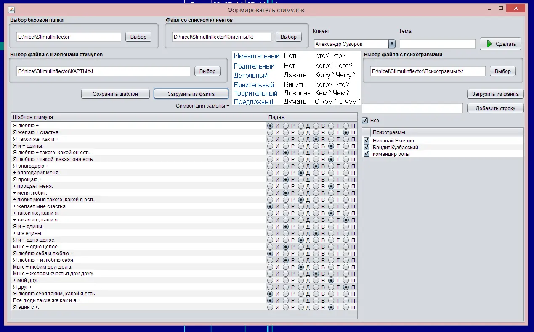The height and width of the screenshot is (332, 534).
Task: Select radio В in row 'Мы с + желаем счастья друг другу.'
Action: (x=316, y=273)
